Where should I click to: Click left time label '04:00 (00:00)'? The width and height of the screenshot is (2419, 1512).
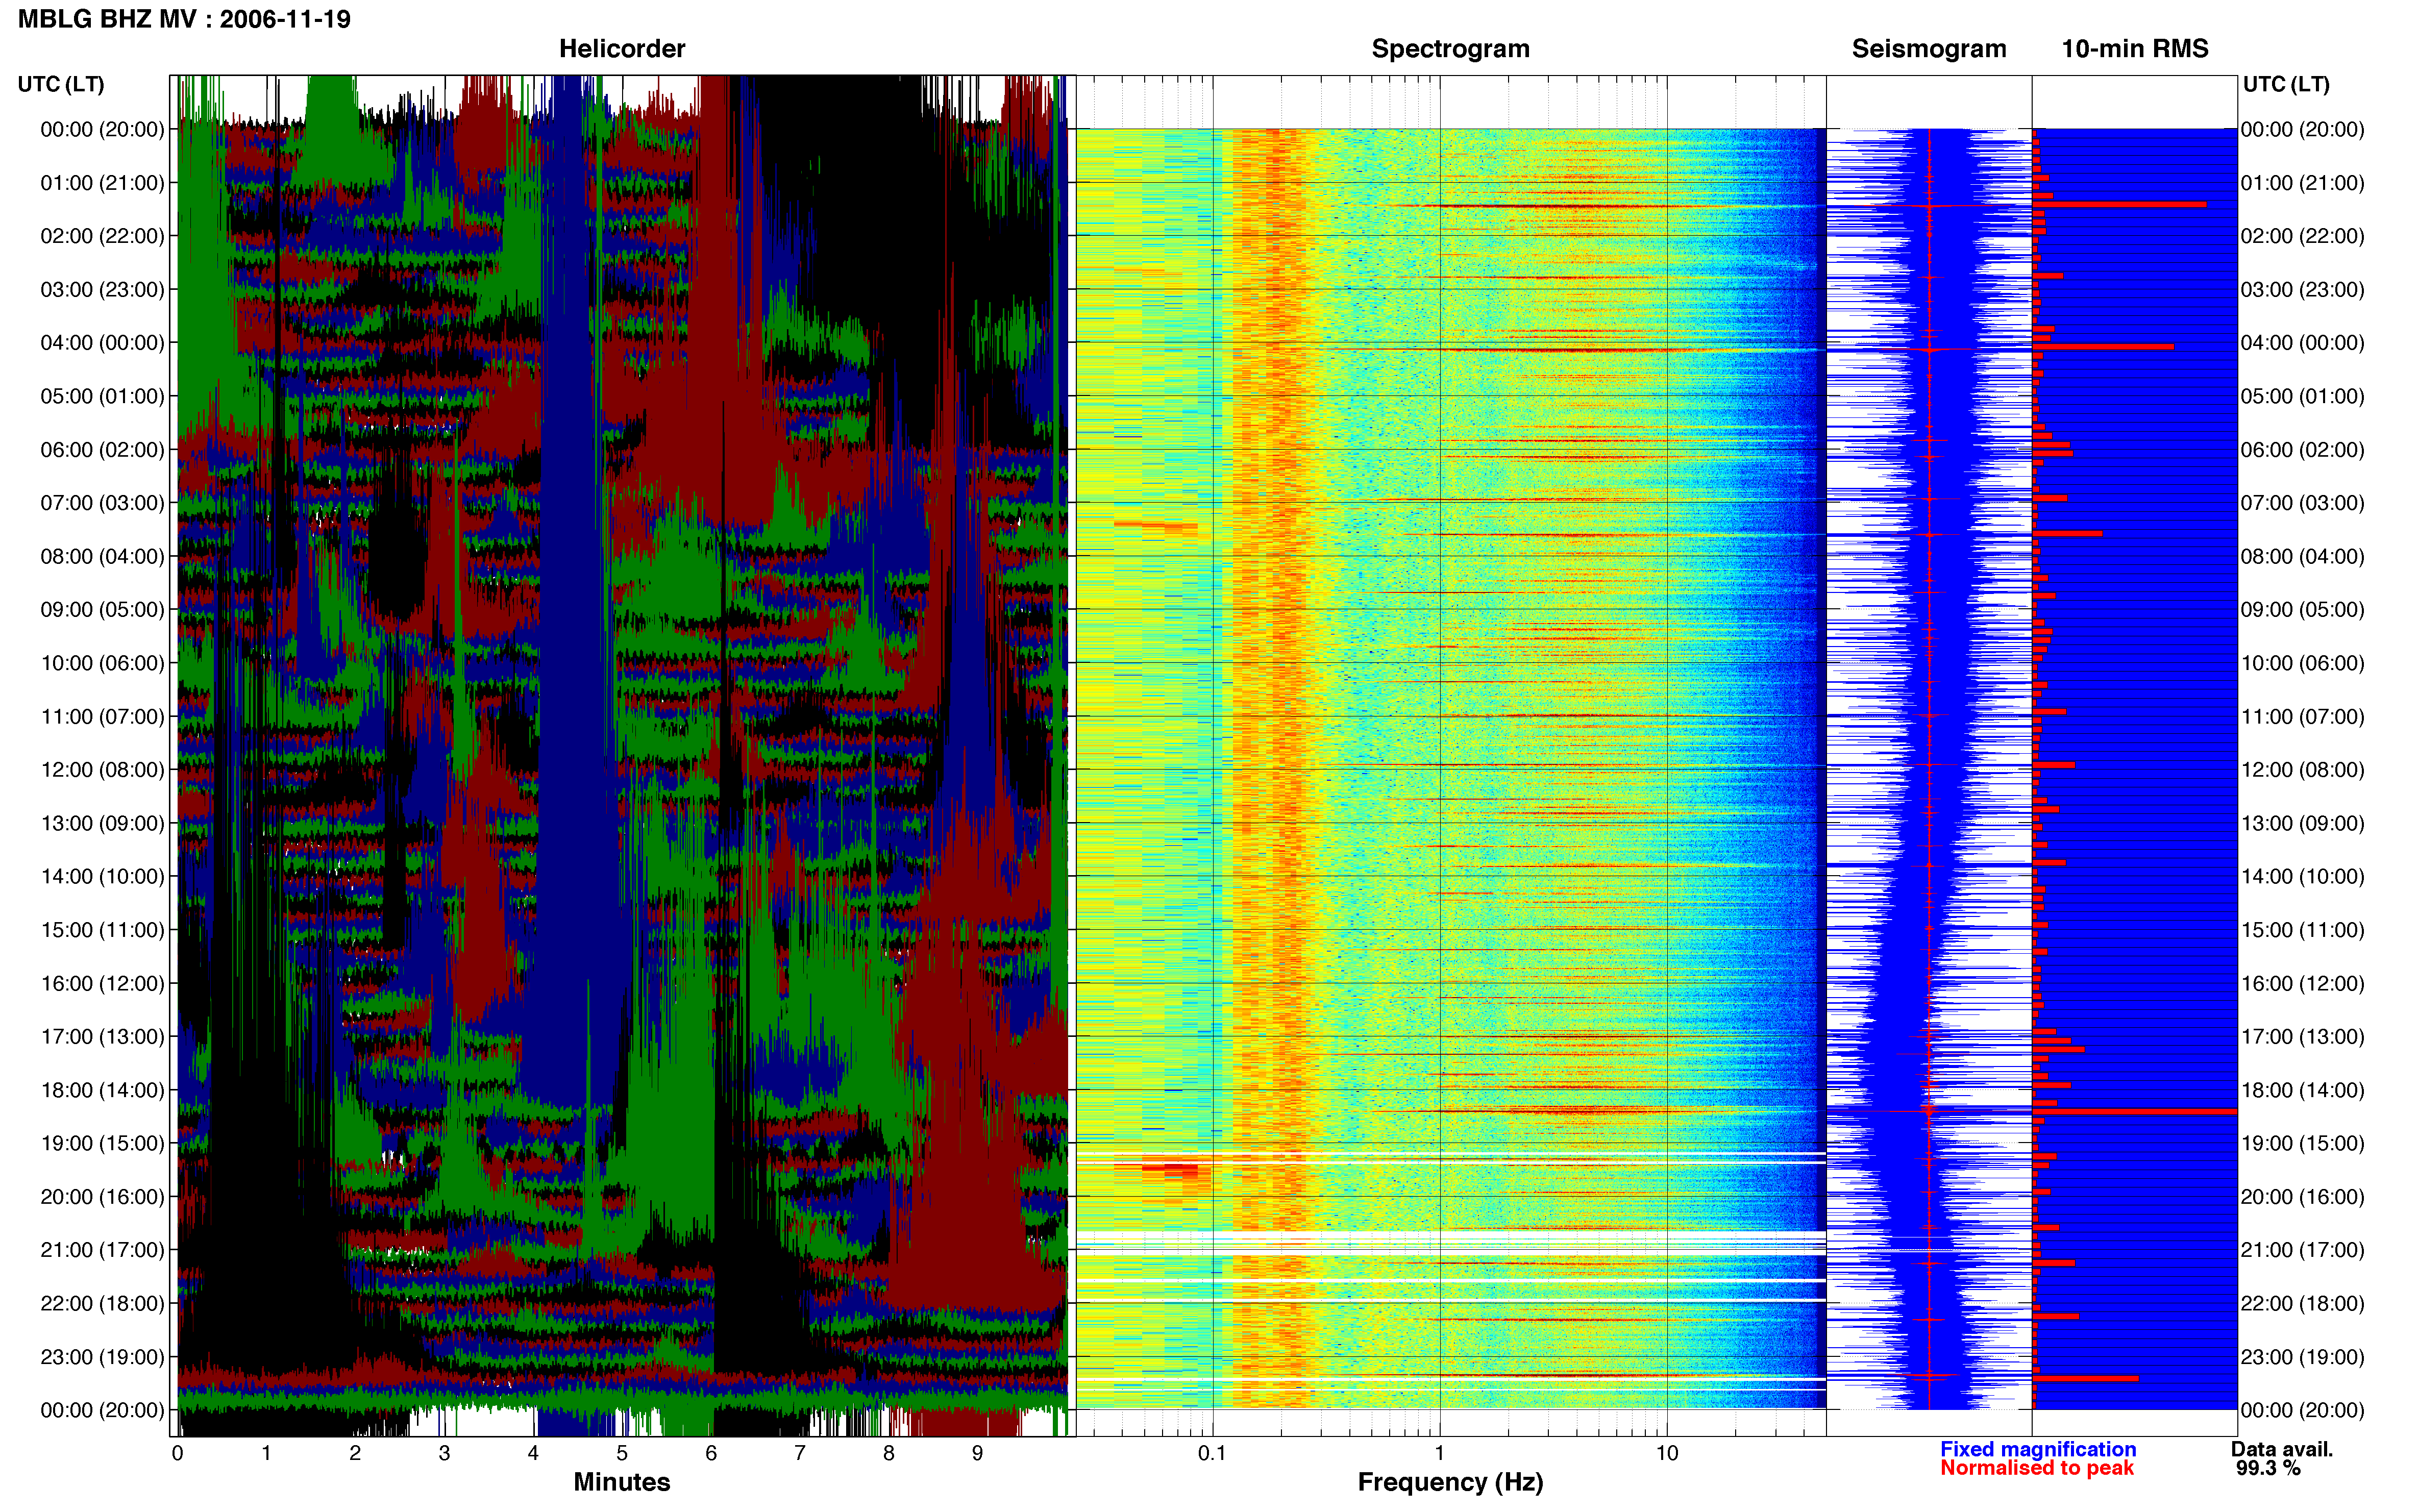point(102,343)
